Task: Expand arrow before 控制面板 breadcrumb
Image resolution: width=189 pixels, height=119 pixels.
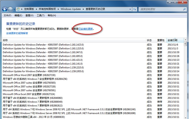Action: pos(22,9)
